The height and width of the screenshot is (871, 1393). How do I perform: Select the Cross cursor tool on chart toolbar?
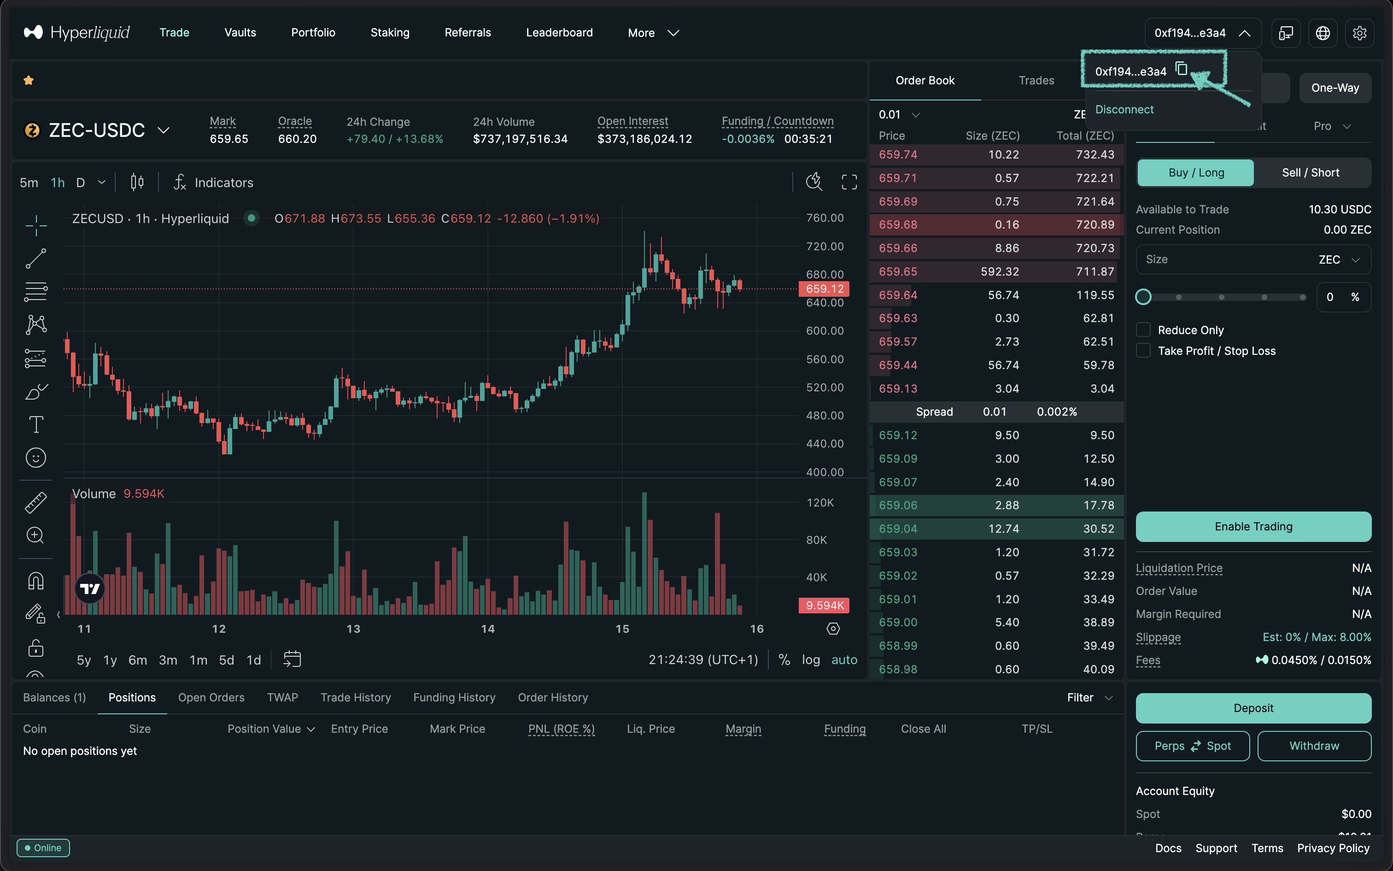click(35, 226)
